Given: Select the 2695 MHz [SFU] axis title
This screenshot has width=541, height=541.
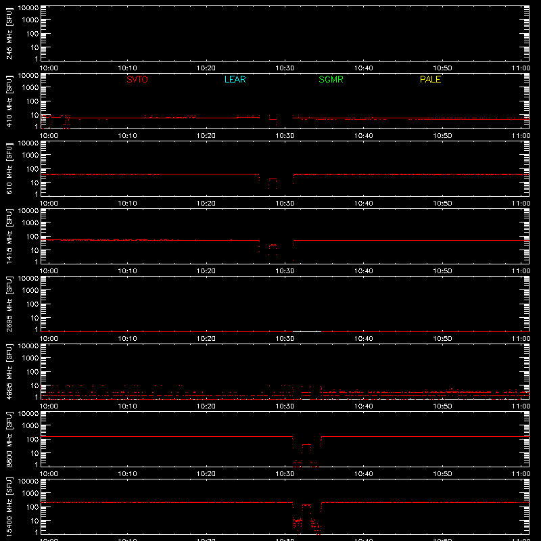Looking at the screenshot, I should [9, 304].
